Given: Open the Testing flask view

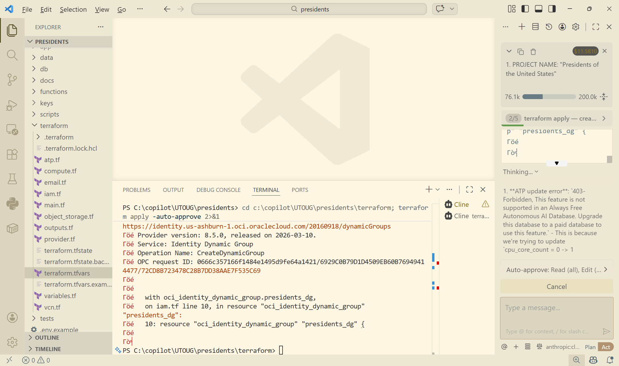Looking at the screenshot, I should (12, 179).
